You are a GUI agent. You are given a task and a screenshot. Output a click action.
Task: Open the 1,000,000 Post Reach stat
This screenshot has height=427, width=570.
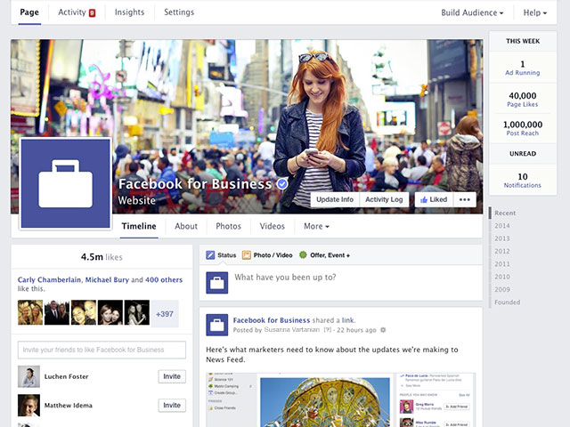523,128
